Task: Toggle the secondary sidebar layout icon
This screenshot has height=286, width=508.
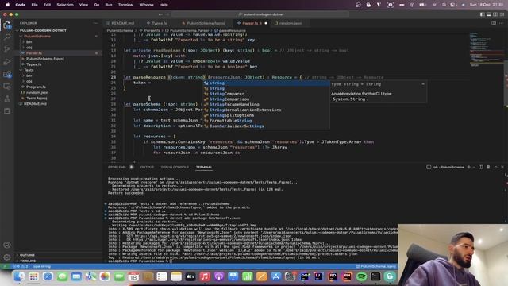Action: pos(495,14)
